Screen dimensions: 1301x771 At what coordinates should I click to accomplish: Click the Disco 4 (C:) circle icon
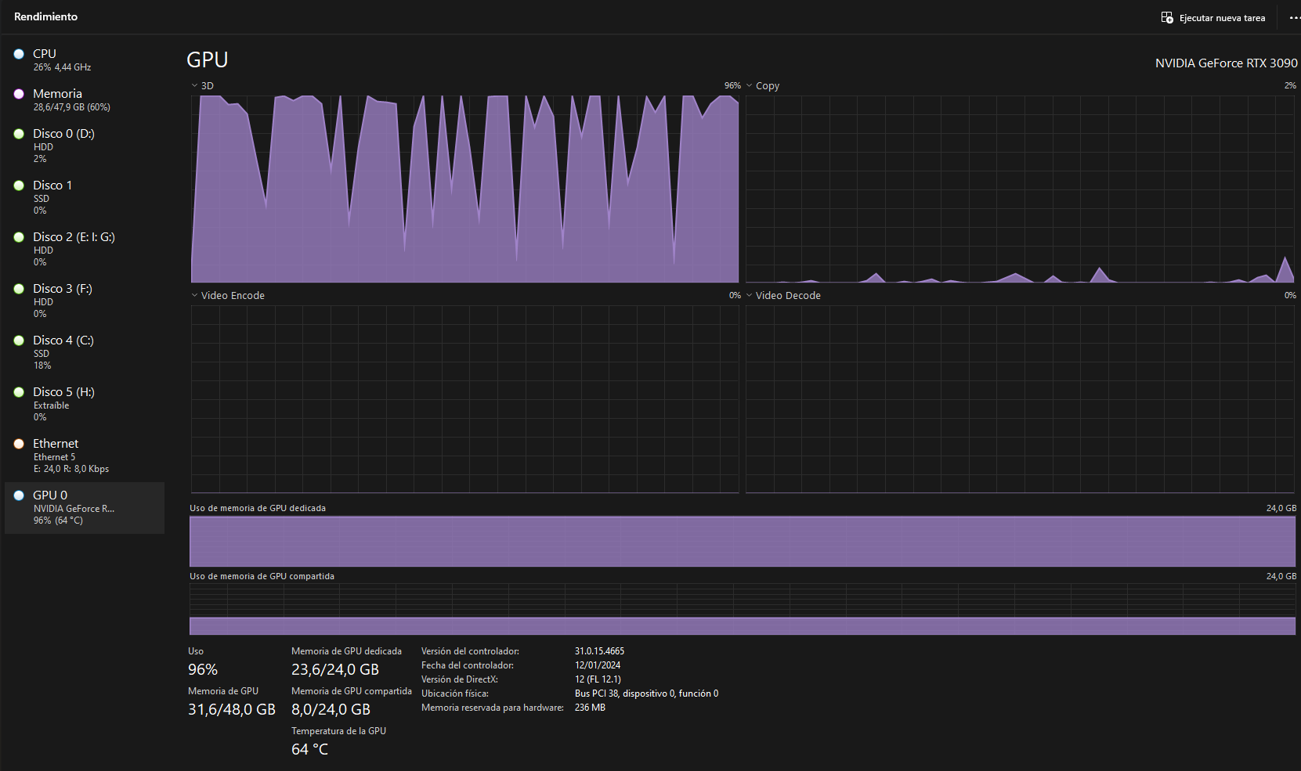19,340
